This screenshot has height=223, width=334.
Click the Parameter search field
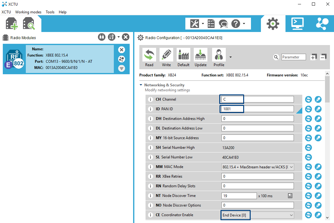tap(294, 57)
